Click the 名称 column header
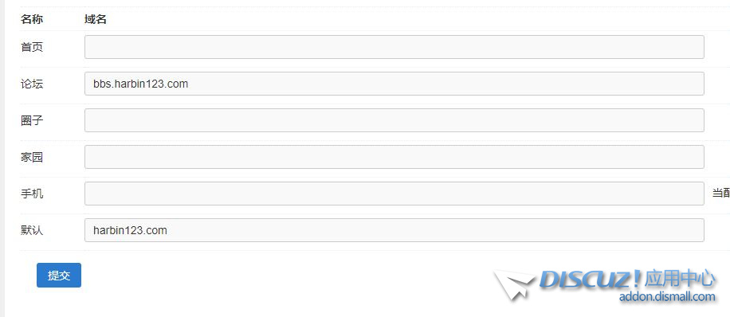Screen dimensions: 730x317 pos(32,20)
